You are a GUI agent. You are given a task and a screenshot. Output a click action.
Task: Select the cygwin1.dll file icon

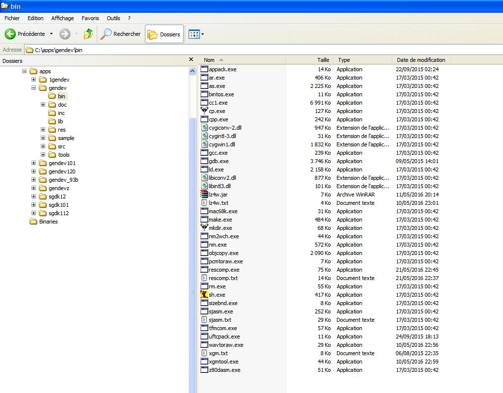(205, 144)
